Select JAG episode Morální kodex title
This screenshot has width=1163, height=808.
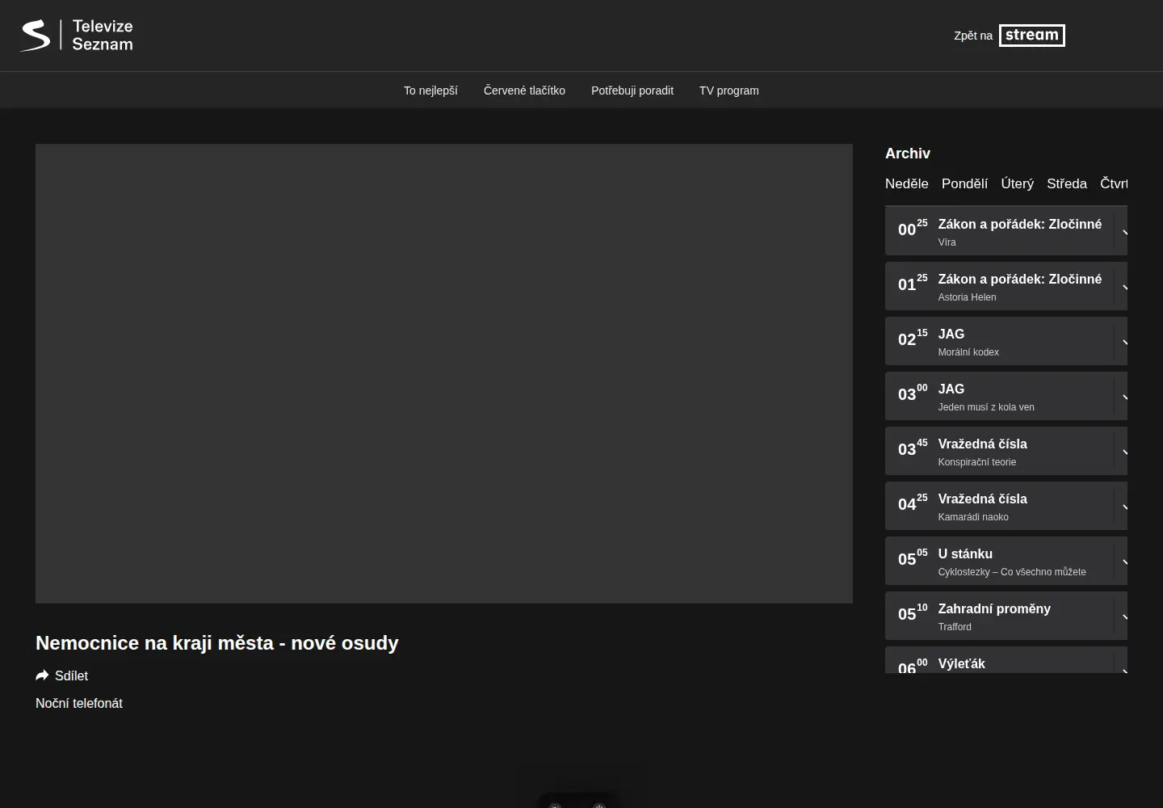tap(951, 334)
